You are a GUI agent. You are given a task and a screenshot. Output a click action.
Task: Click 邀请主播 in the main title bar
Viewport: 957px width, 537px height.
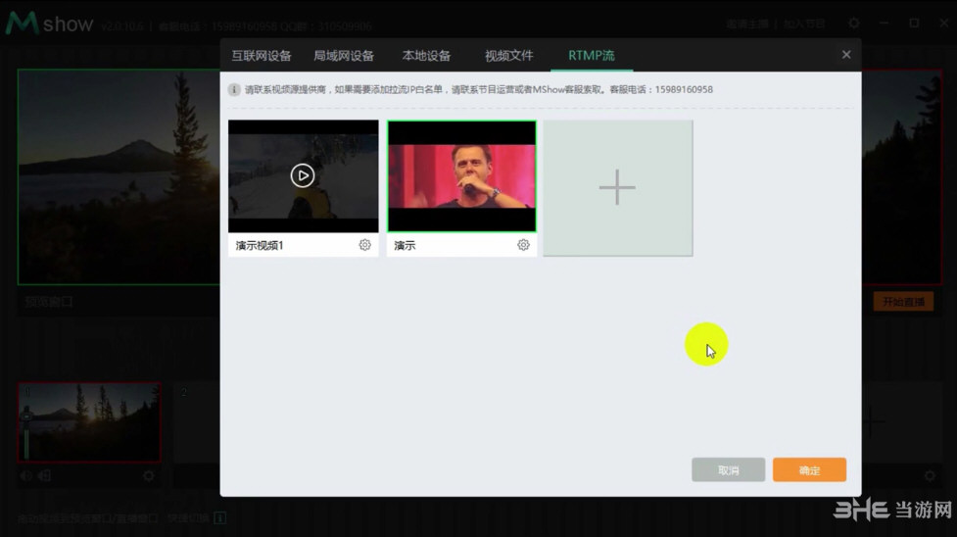(747, 24)
